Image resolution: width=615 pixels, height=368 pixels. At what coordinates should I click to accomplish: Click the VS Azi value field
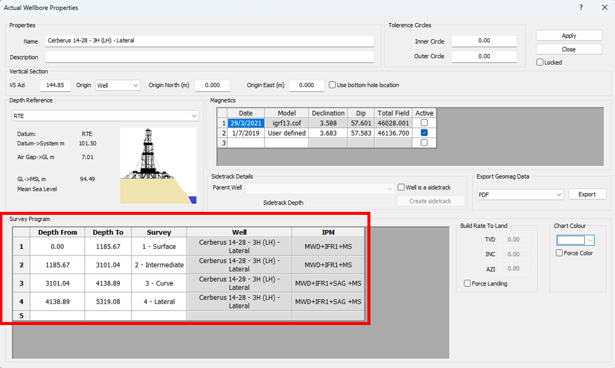coord(56,85)
